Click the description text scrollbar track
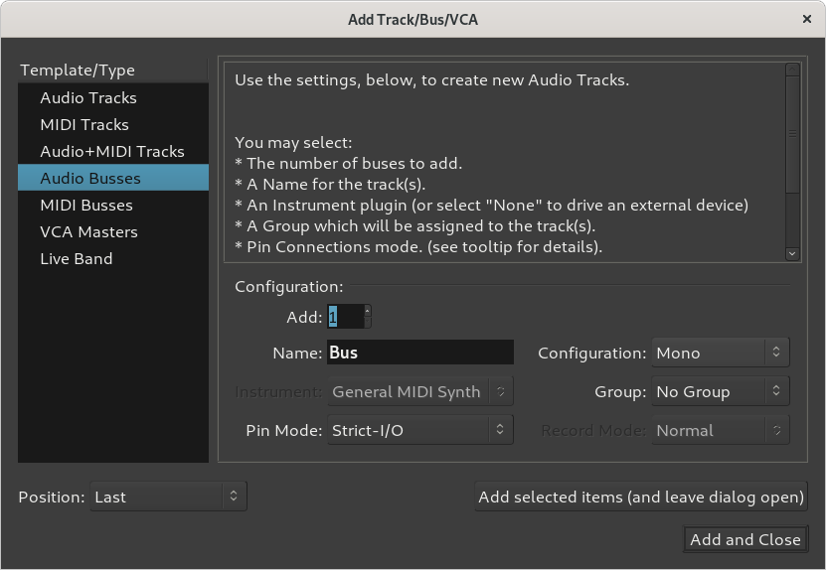The height and width of the screenshot is (570, 826). [x=792, y=218]
